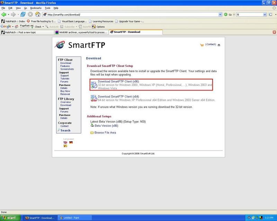
Task: Click the Windows Start button
Action: pos(10,218)
